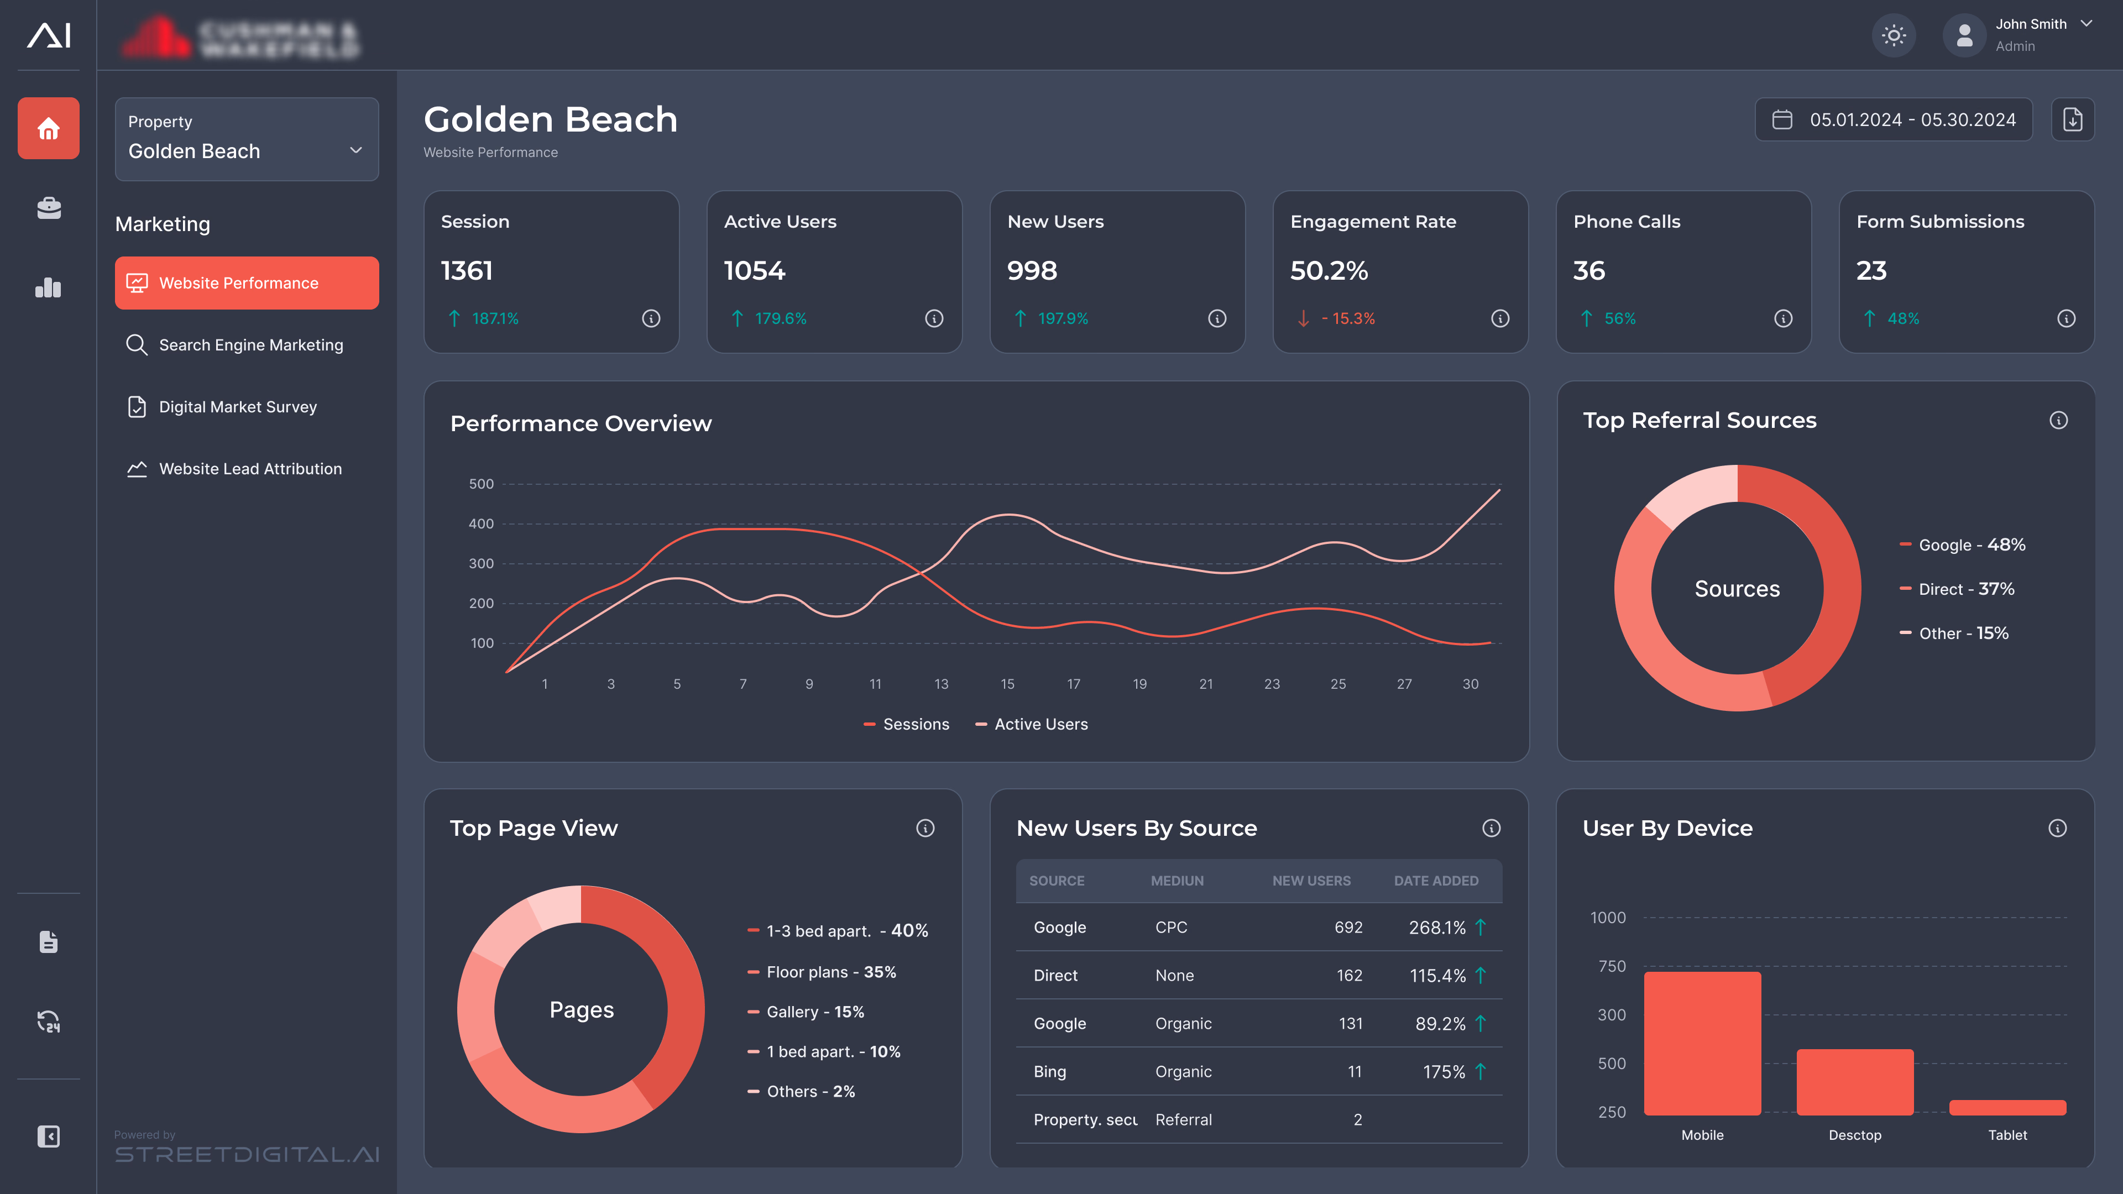Click the Sources donut chart center
This screenshot has height=1194, width=2123.
pyautogui.click(x=1737, y=588)
